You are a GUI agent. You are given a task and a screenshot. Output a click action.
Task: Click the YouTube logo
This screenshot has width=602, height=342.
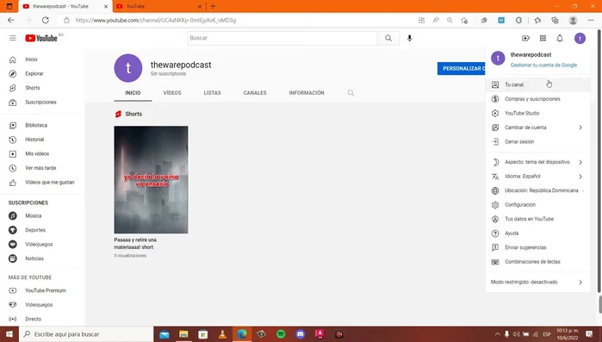[x=41, y=38]
